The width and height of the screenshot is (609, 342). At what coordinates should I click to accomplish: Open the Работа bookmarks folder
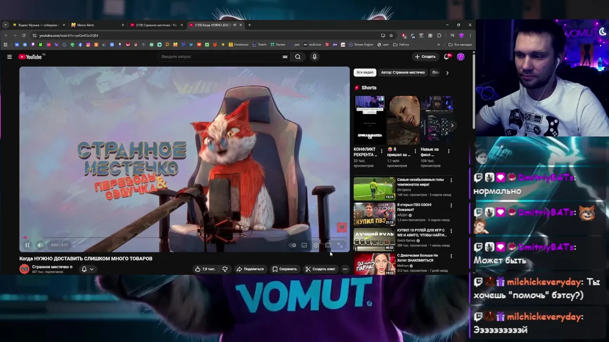coord(401,45)
